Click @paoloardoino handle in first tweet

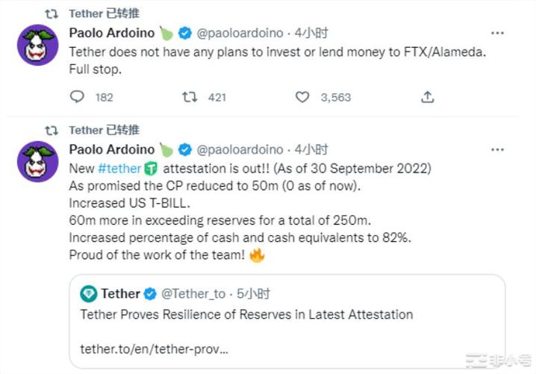(x=240, y=33)
